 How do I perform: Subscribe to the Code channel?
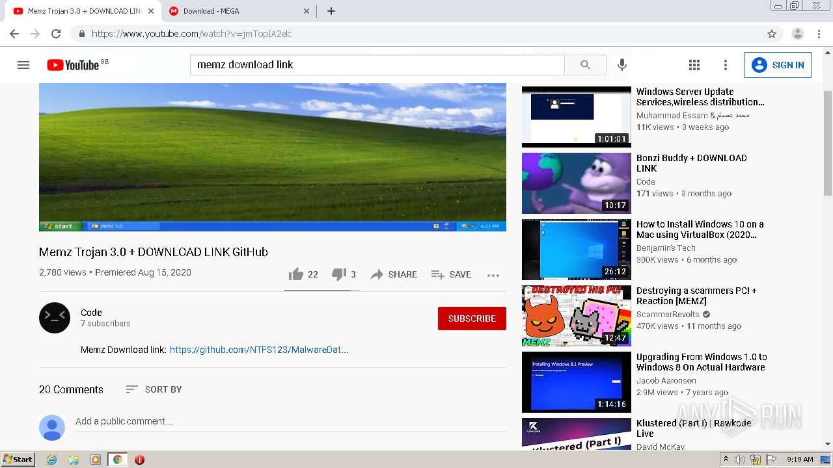point(472,318)
